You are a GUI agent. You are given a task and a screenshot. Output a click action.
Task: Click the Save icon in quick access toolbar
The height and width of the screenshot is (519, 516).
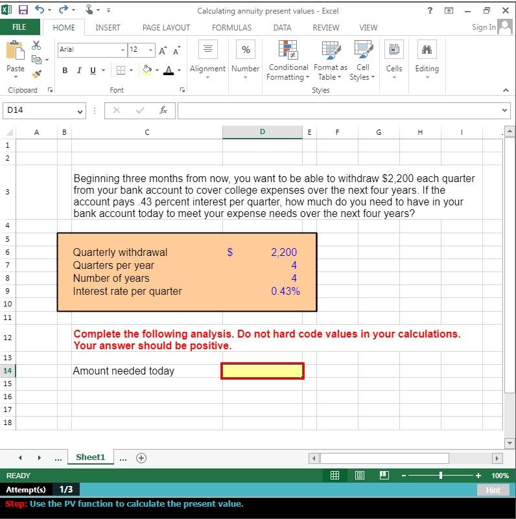[23, 10]
